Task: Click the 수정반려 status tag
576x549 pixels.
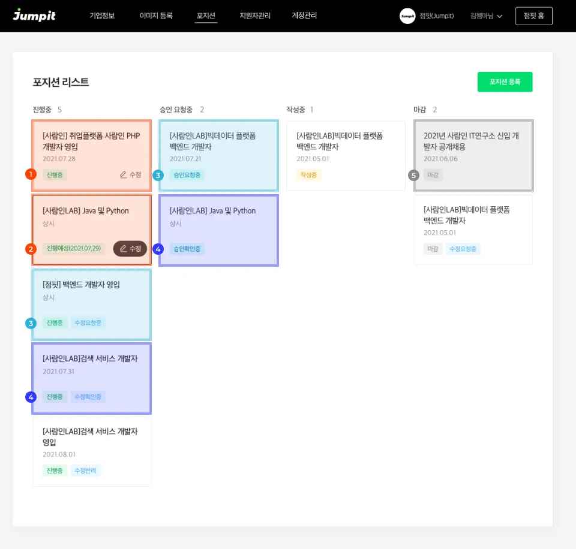Action: (85, 470)
